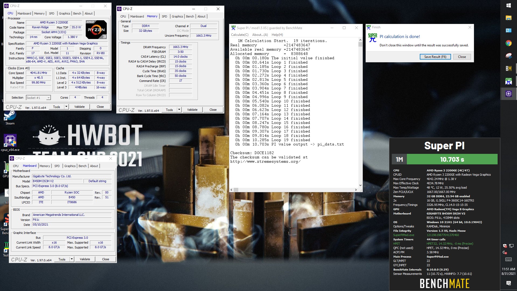Click Validate in CPU-Z Mainboard window
517x291 pixels.
[x=85, y=259]
